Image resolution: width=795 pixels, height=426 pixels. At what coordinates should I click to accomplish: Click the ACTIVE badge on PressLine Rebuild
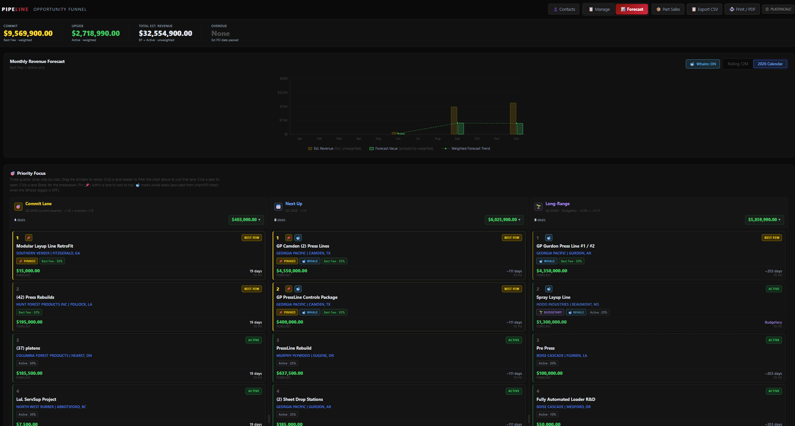click(x=514, y=340)
